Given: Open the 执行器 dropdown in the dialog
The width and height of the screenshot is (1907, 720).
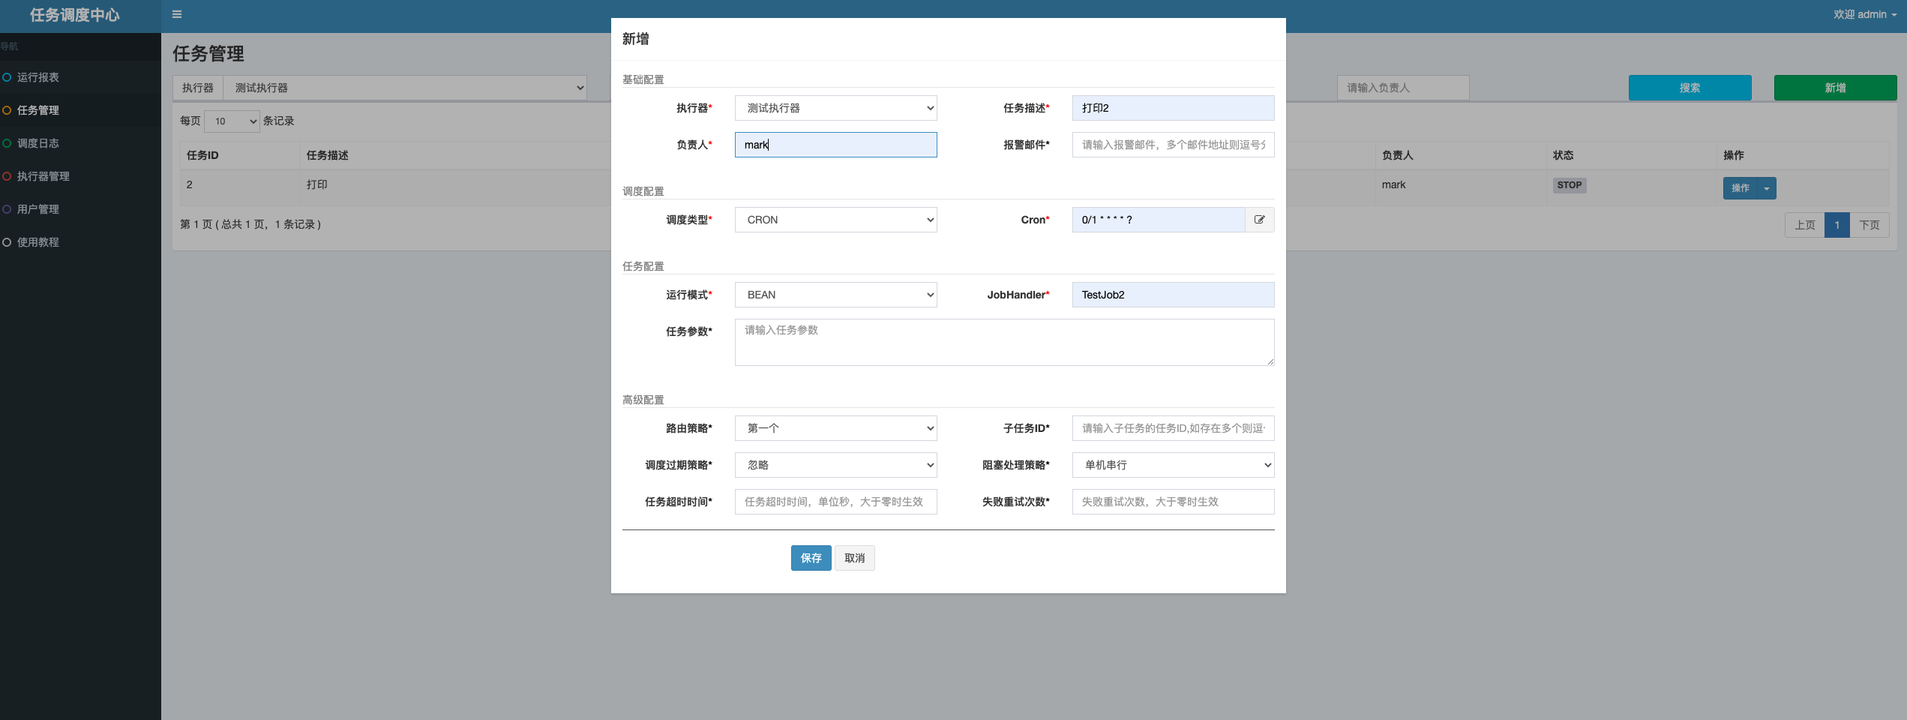Looking at the screenshot, I should [835, 108].
